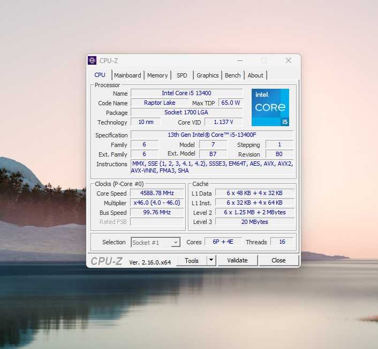Click the L1 Inst. cache value

click(254, 203)
